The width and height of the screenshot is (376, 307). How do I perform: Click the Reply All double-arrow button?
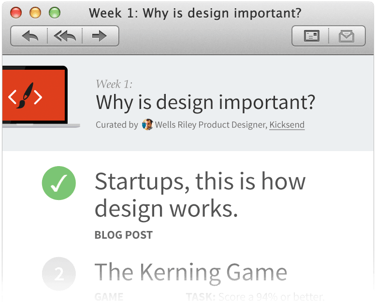click(x=65, y=36)
